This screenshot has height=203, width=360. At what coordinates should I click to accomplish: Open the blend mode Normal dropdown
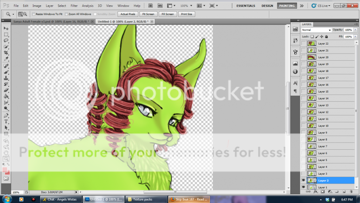[x=316, y=30]
